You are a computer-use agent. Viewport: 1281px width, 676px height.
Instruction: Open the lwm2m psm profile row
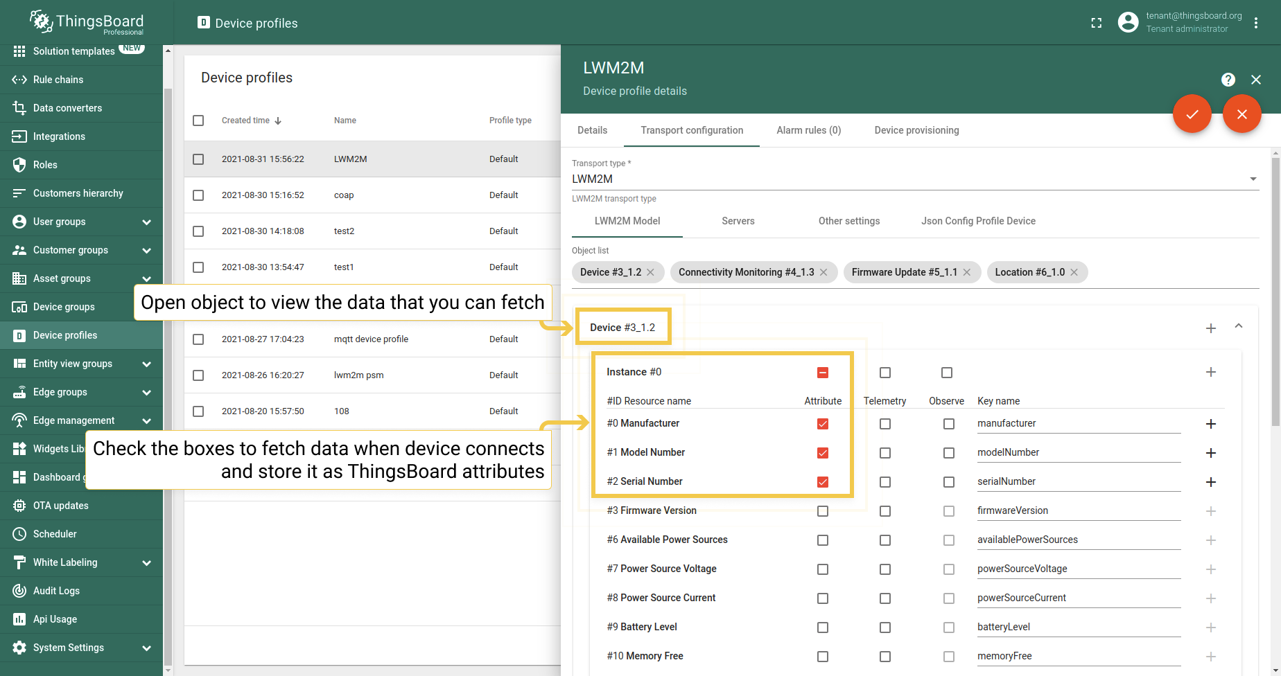372,375
